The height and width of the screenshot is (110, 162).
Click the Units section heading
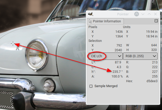[x=127, y=27]
